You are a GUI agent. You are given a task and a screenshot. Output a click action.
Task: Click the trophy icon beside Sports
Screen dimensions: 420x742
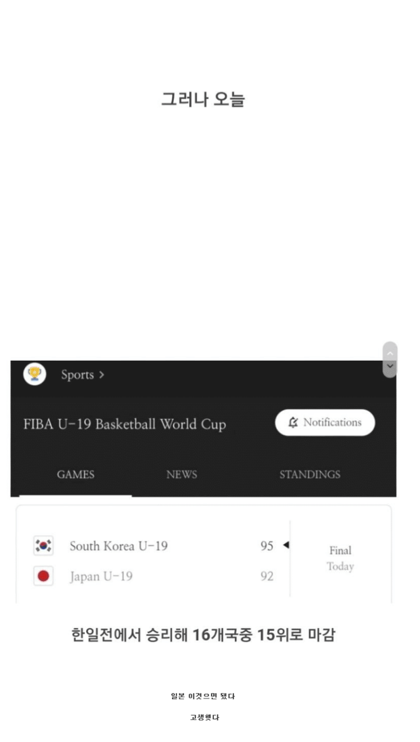35,375
